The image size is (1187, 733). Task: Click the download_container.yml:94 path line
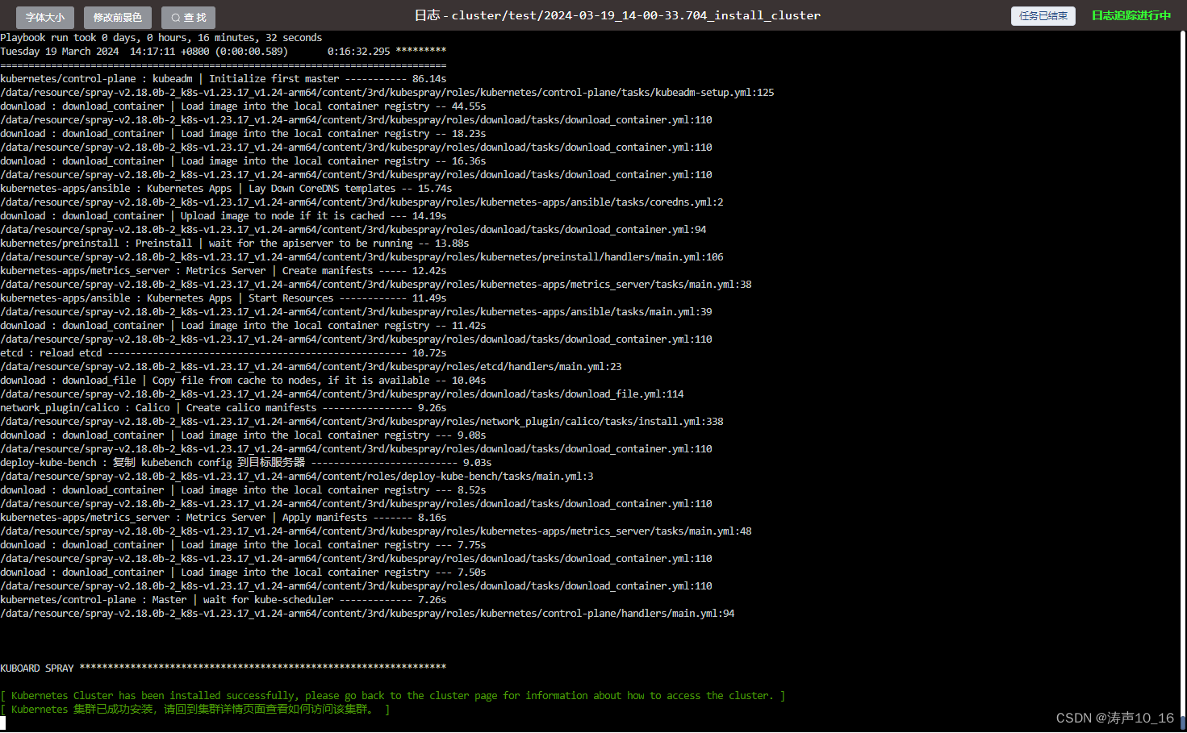coord(353,230)
